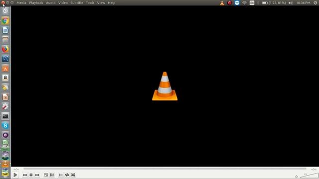
Task: Click the VLC cone tray indicator
Action: tap(222, 3)
